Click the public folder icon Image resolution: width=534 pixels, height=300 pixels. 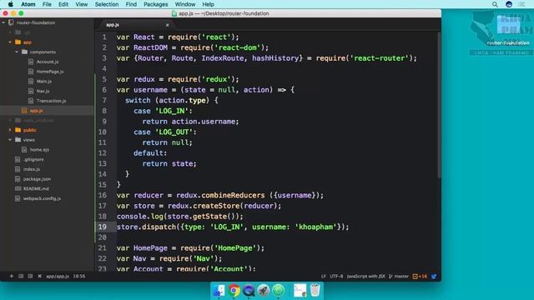pyautogui.click(x=18, y=130)
